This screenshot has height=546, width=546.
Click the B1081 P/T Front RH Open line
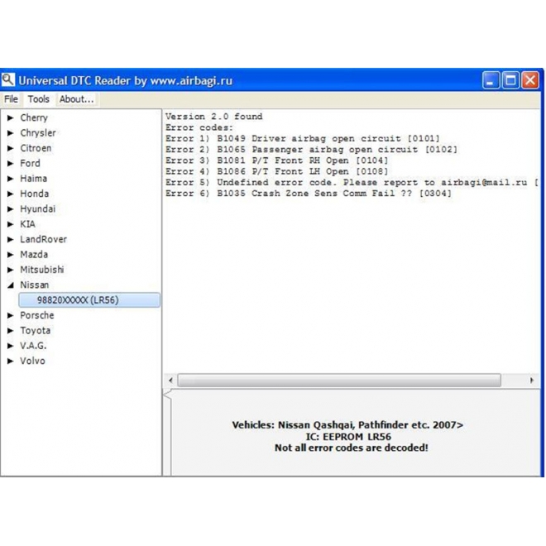(277, 160)
